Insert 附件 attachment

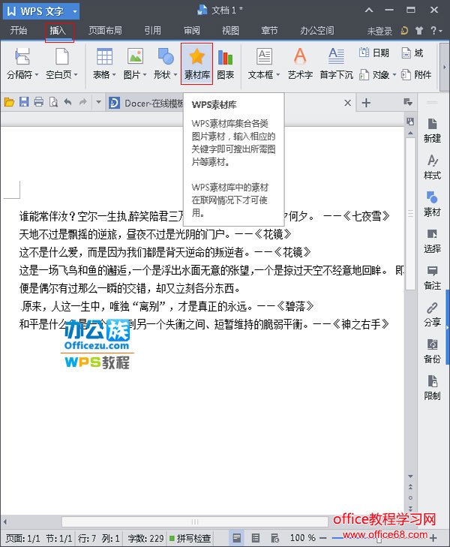416,74
